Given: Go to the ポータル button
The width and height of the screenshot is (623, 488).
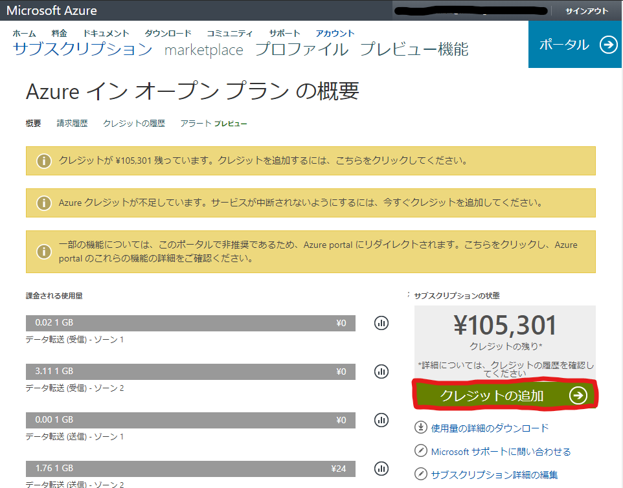Looking at the screenshot, I should (x=575, y=45).
